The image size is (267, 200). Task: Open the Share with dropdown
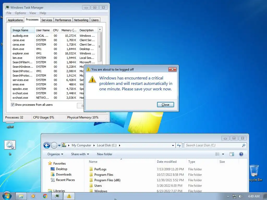(80, 154)
